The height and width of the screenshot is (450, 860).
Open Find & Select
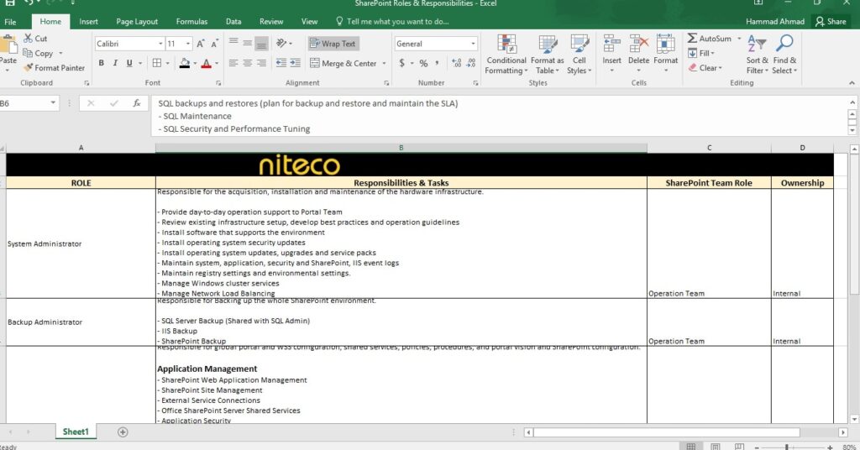[784, 55]
